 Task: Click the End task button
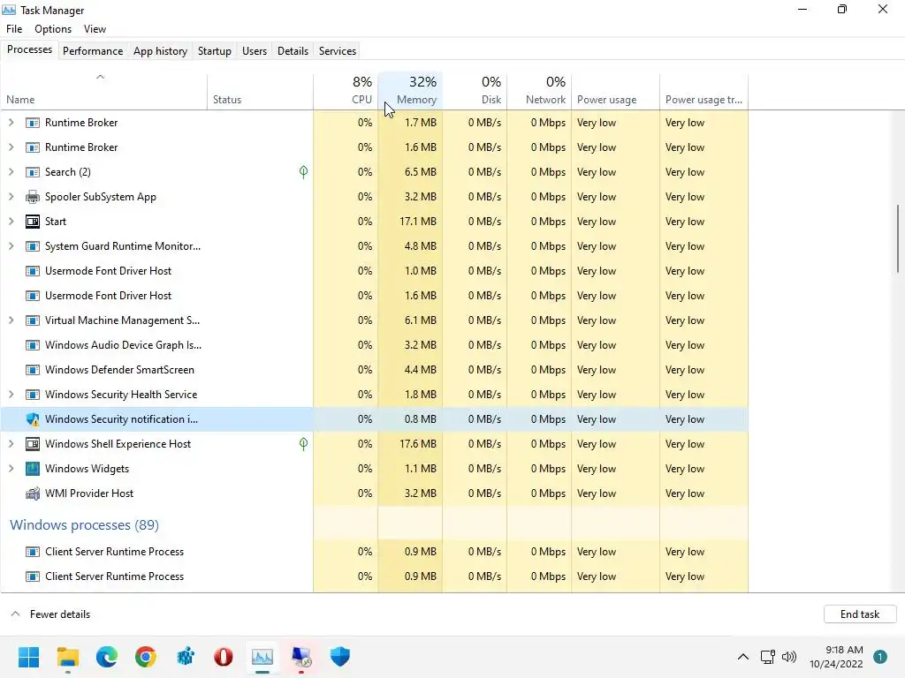click(x=860, y=614)
